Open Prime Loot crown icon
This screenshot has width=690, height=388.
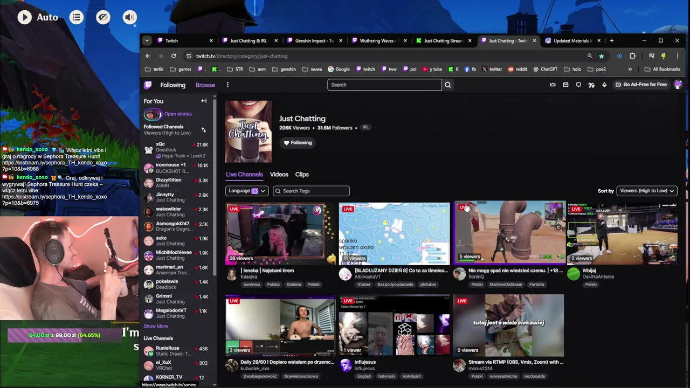tap(553, 85)
